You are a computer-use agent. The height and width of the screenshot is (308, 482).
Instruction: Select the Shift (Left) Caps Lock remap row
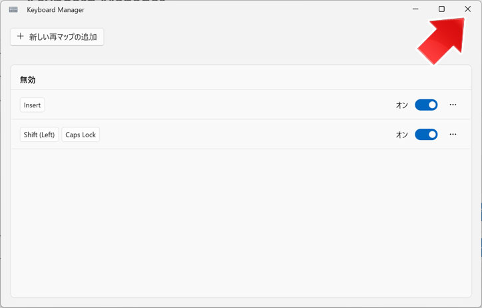pos(241,134)
